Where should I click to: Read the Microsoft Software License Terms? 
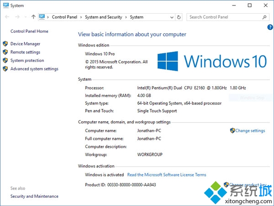point(167,175)
